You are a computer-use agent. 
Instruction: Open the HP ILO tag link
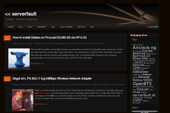click(50, 44)
